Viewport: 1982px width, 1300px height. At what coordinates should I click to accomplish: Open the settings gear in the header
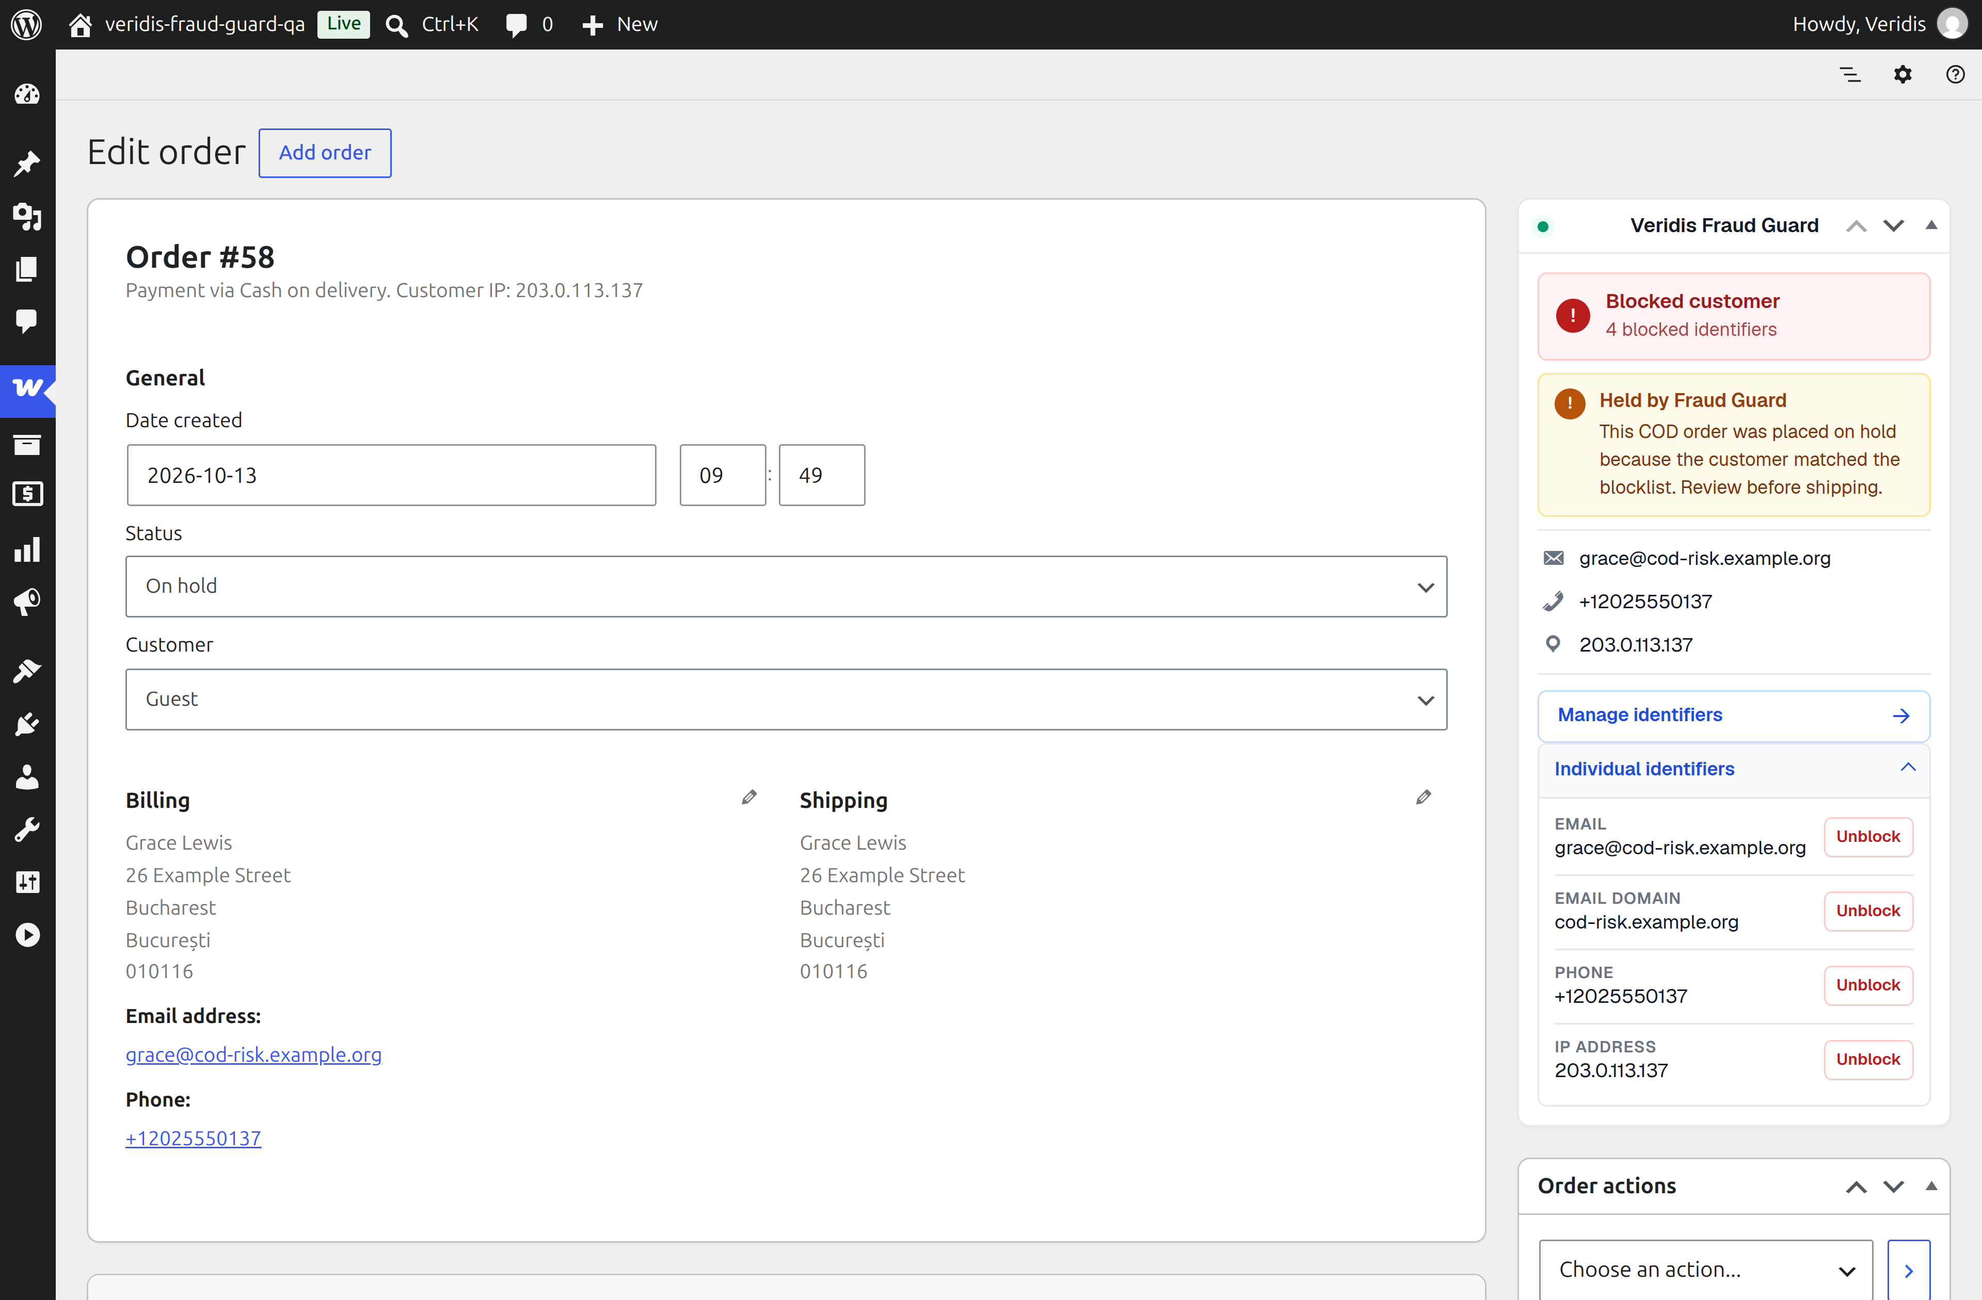pos(1902,75)
